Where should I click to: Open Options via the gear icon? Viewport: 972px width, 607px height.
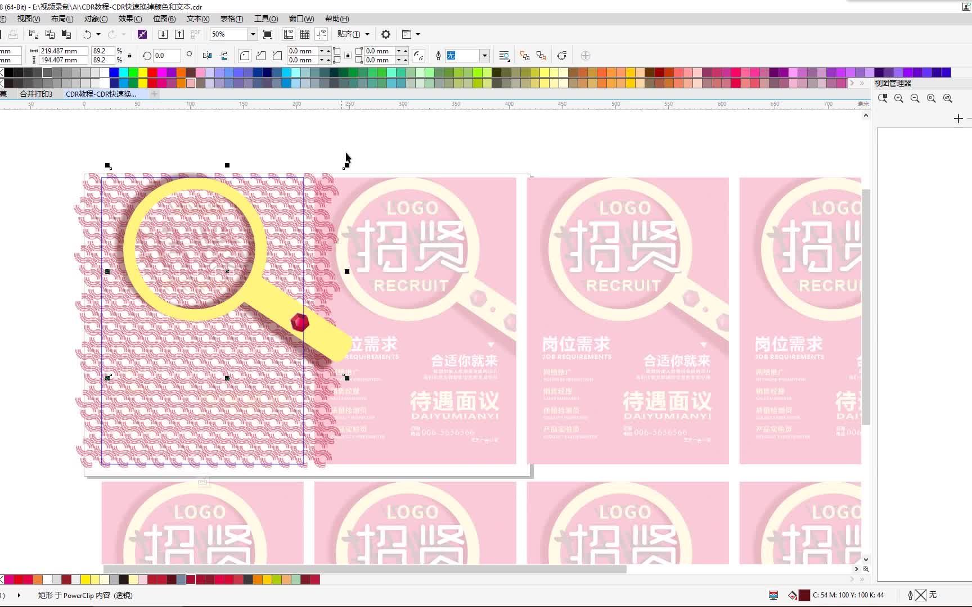pyautogui.click(x=386, y=34)
